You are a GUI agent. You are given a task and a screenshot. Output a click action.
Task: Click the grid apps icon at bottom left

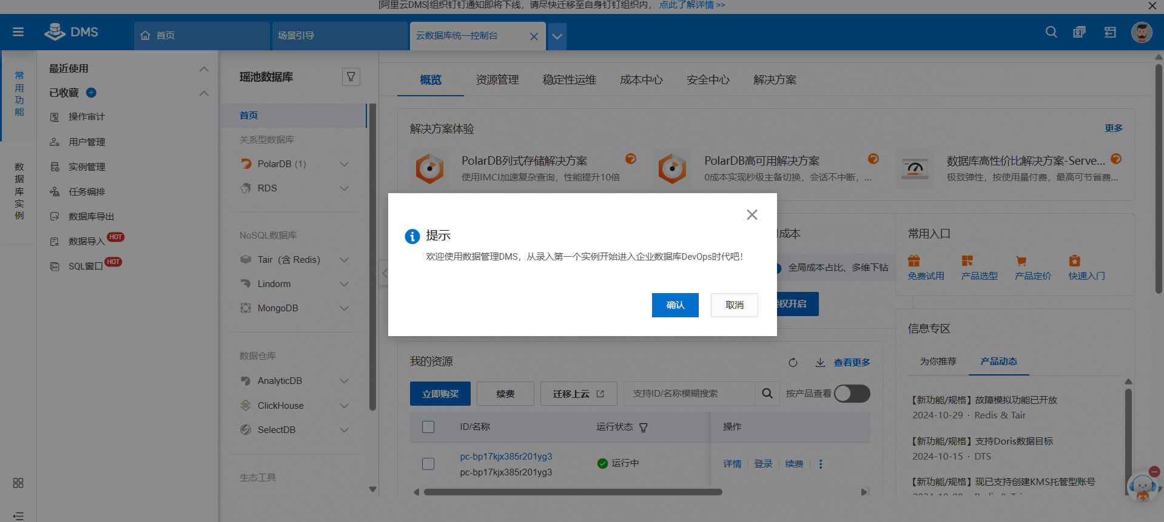18,483
